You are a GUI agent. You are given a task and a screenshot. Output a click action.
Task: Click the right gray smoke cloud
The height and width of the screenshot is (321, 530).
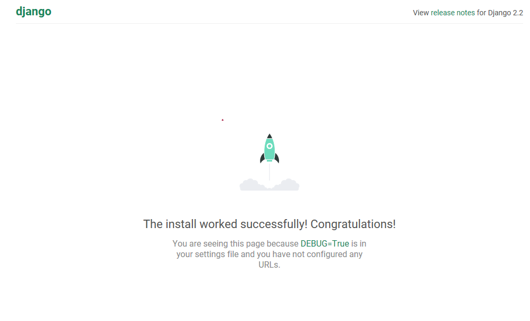point(288,185)
